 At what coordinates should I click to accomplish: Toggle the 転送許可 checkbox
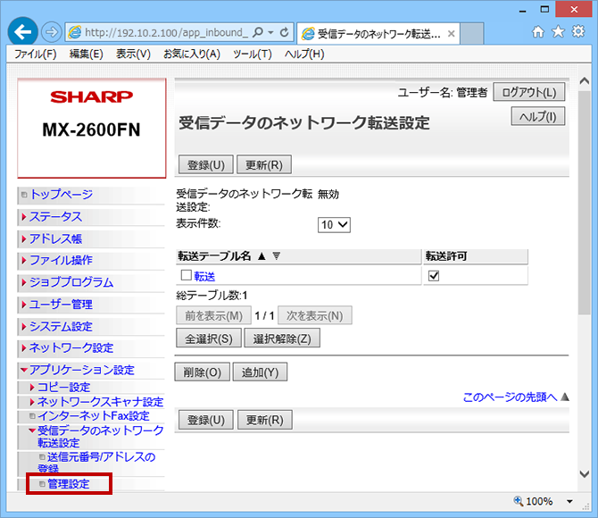point(434,277)
